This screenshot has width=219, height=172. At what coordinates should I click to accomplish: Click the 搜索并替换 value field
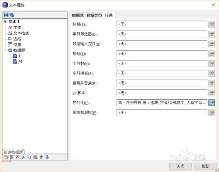pyautogui.click(x=162, y=83)
